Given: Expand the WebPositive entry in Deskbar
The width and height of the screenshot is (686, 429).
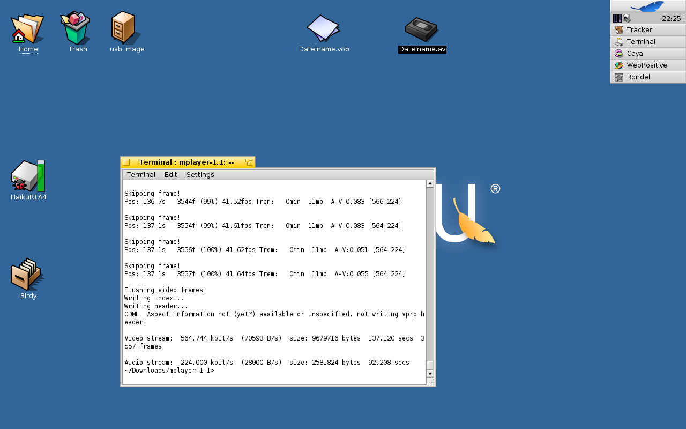Looking at the screenshot, I should (647, 65).
